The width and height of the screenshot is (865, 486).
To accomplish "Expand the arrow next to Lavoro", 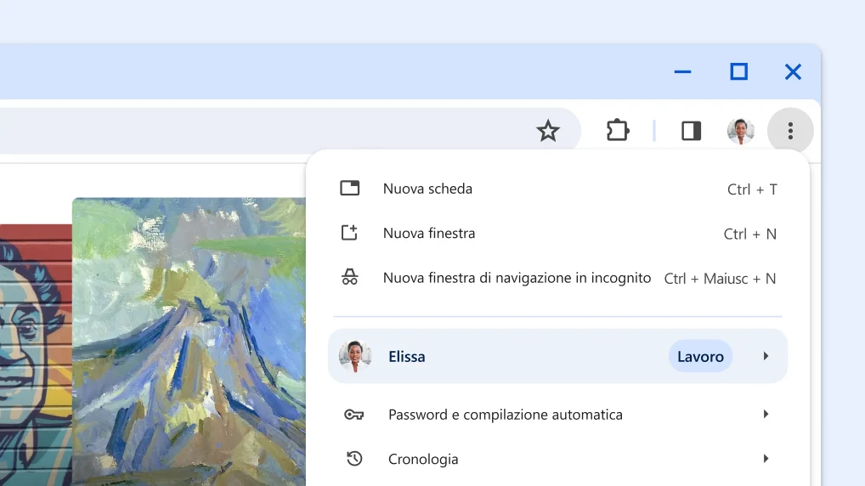I will point(766,356).
